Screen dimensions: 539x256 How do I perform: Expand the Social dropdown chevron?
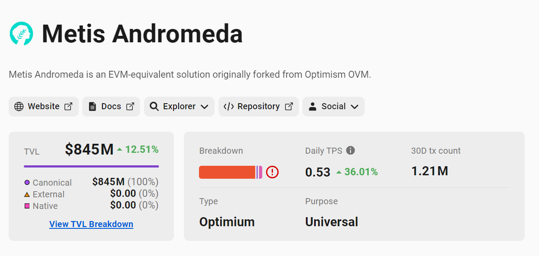355,107
